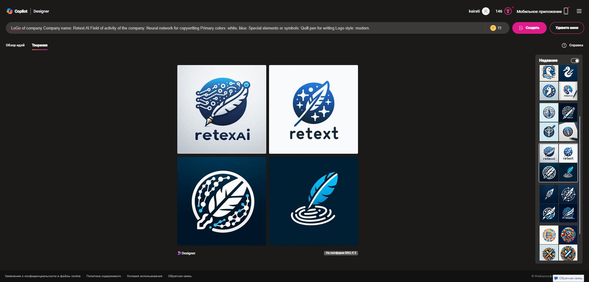Switch to the Обзор идей tab
589x282 pixels.
(15, 45)
